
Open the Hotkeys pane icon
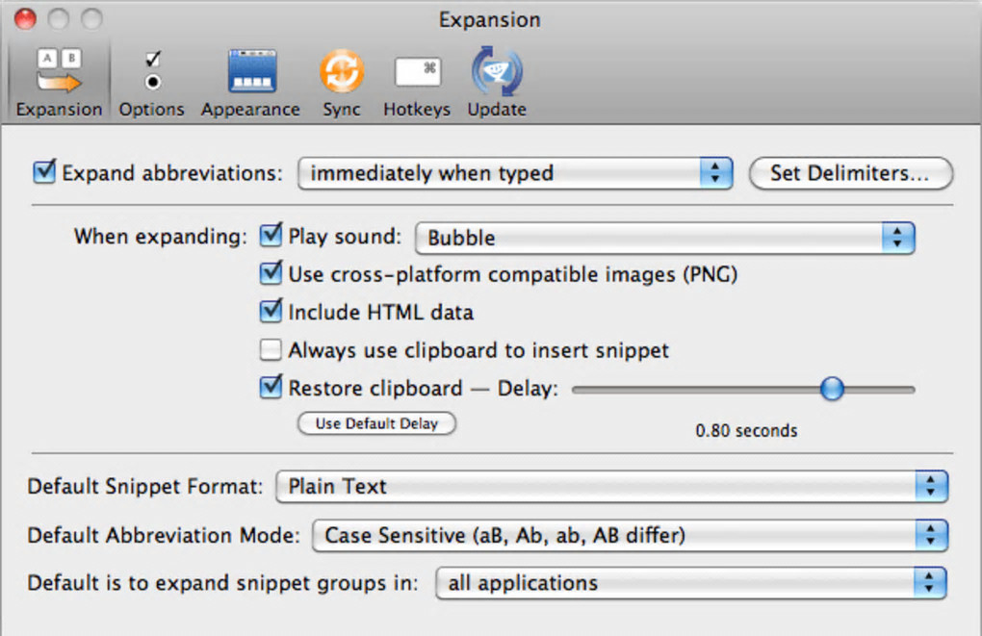pos(417,74)
